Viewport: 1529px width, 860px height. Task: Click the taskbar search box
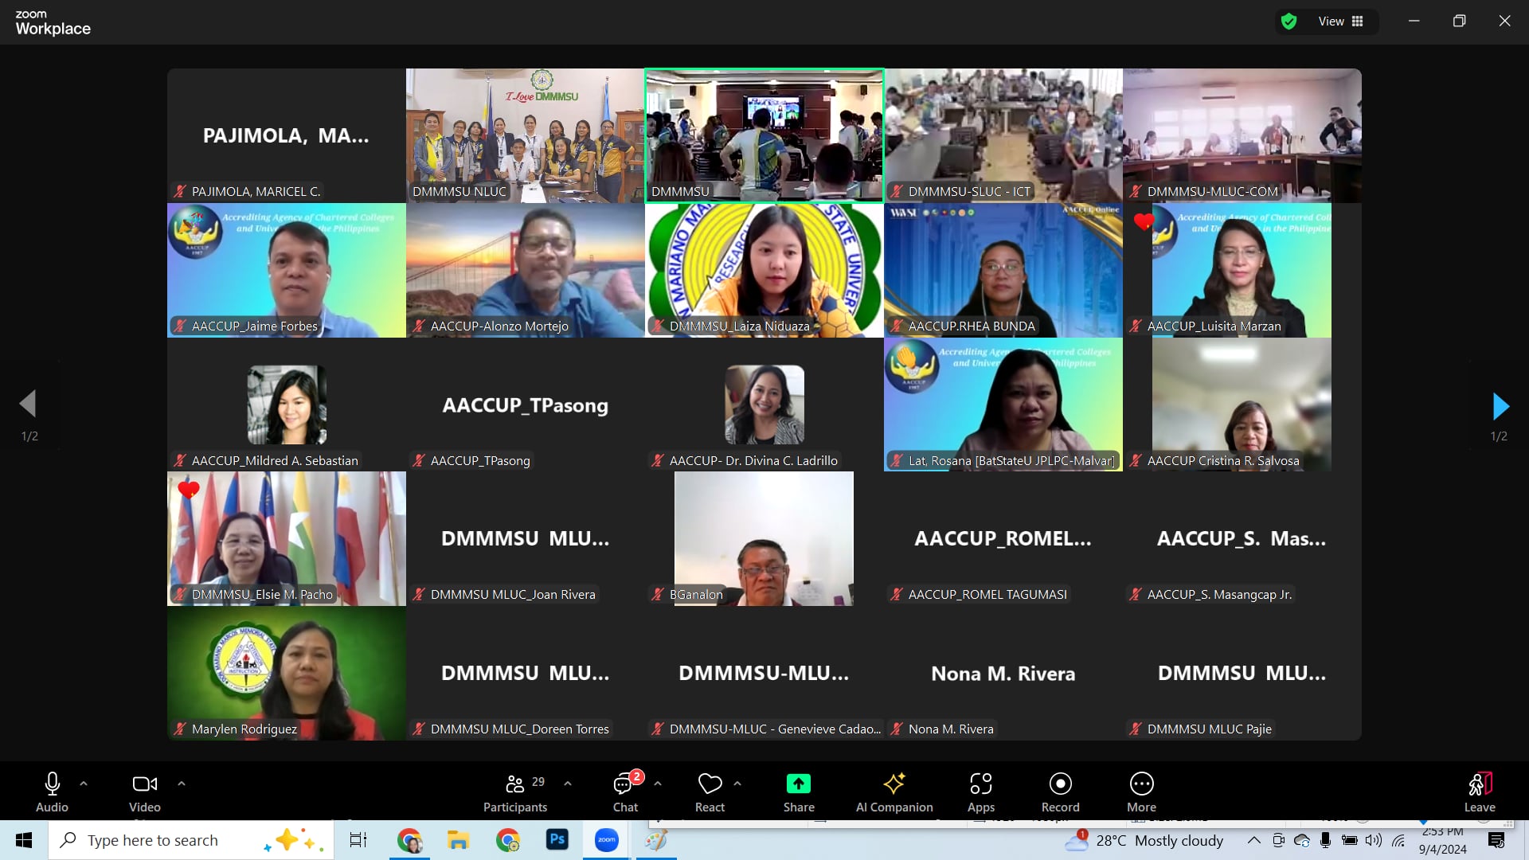[x=191, y=840]
